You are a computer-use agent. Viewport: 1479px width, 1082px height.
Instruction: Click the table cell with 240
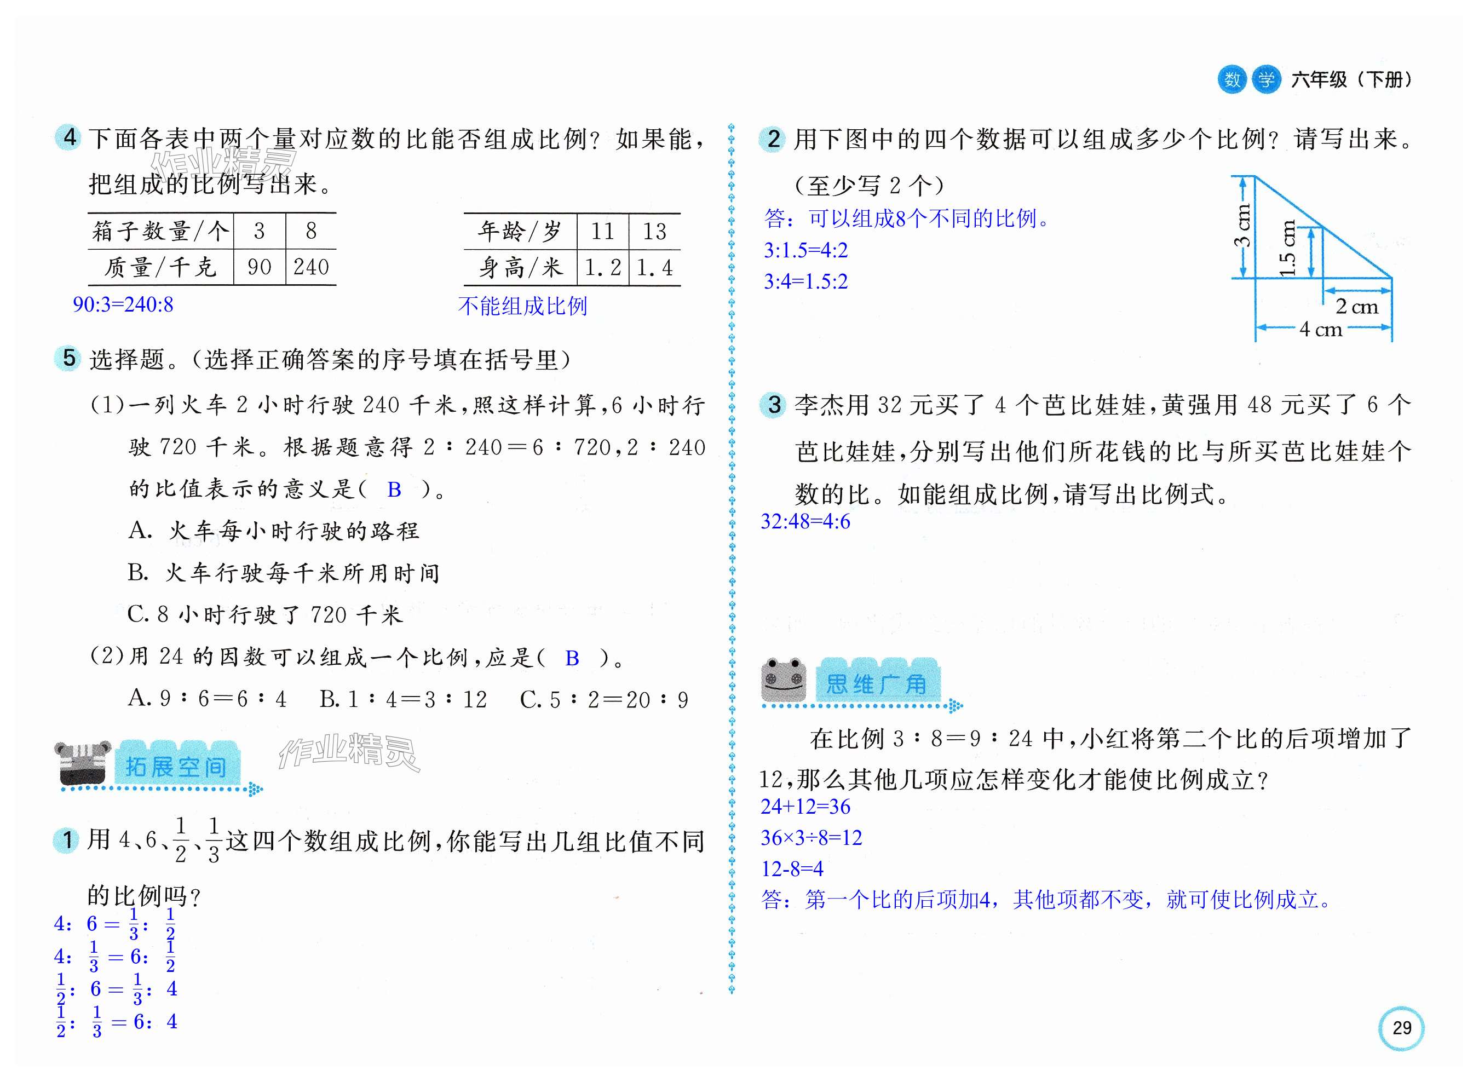pos(311,267)
